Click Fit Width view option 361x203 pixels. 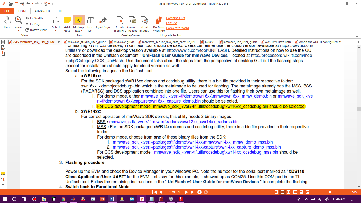[34, 18]
